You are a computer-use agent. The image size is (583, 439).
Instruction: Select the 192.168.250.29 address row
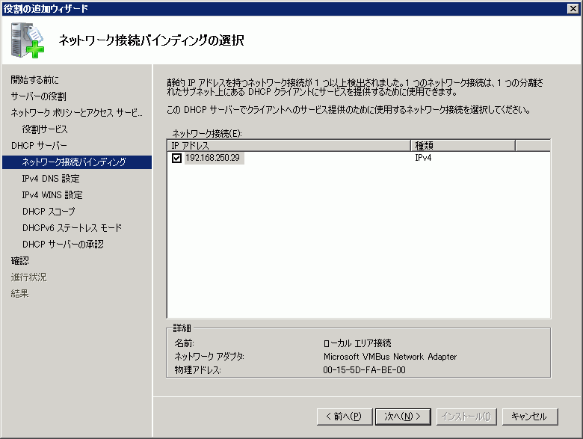tap(359, 158)
